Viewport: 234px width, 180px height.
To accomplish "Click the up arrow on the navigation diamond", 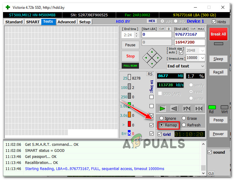I will 152,52.
